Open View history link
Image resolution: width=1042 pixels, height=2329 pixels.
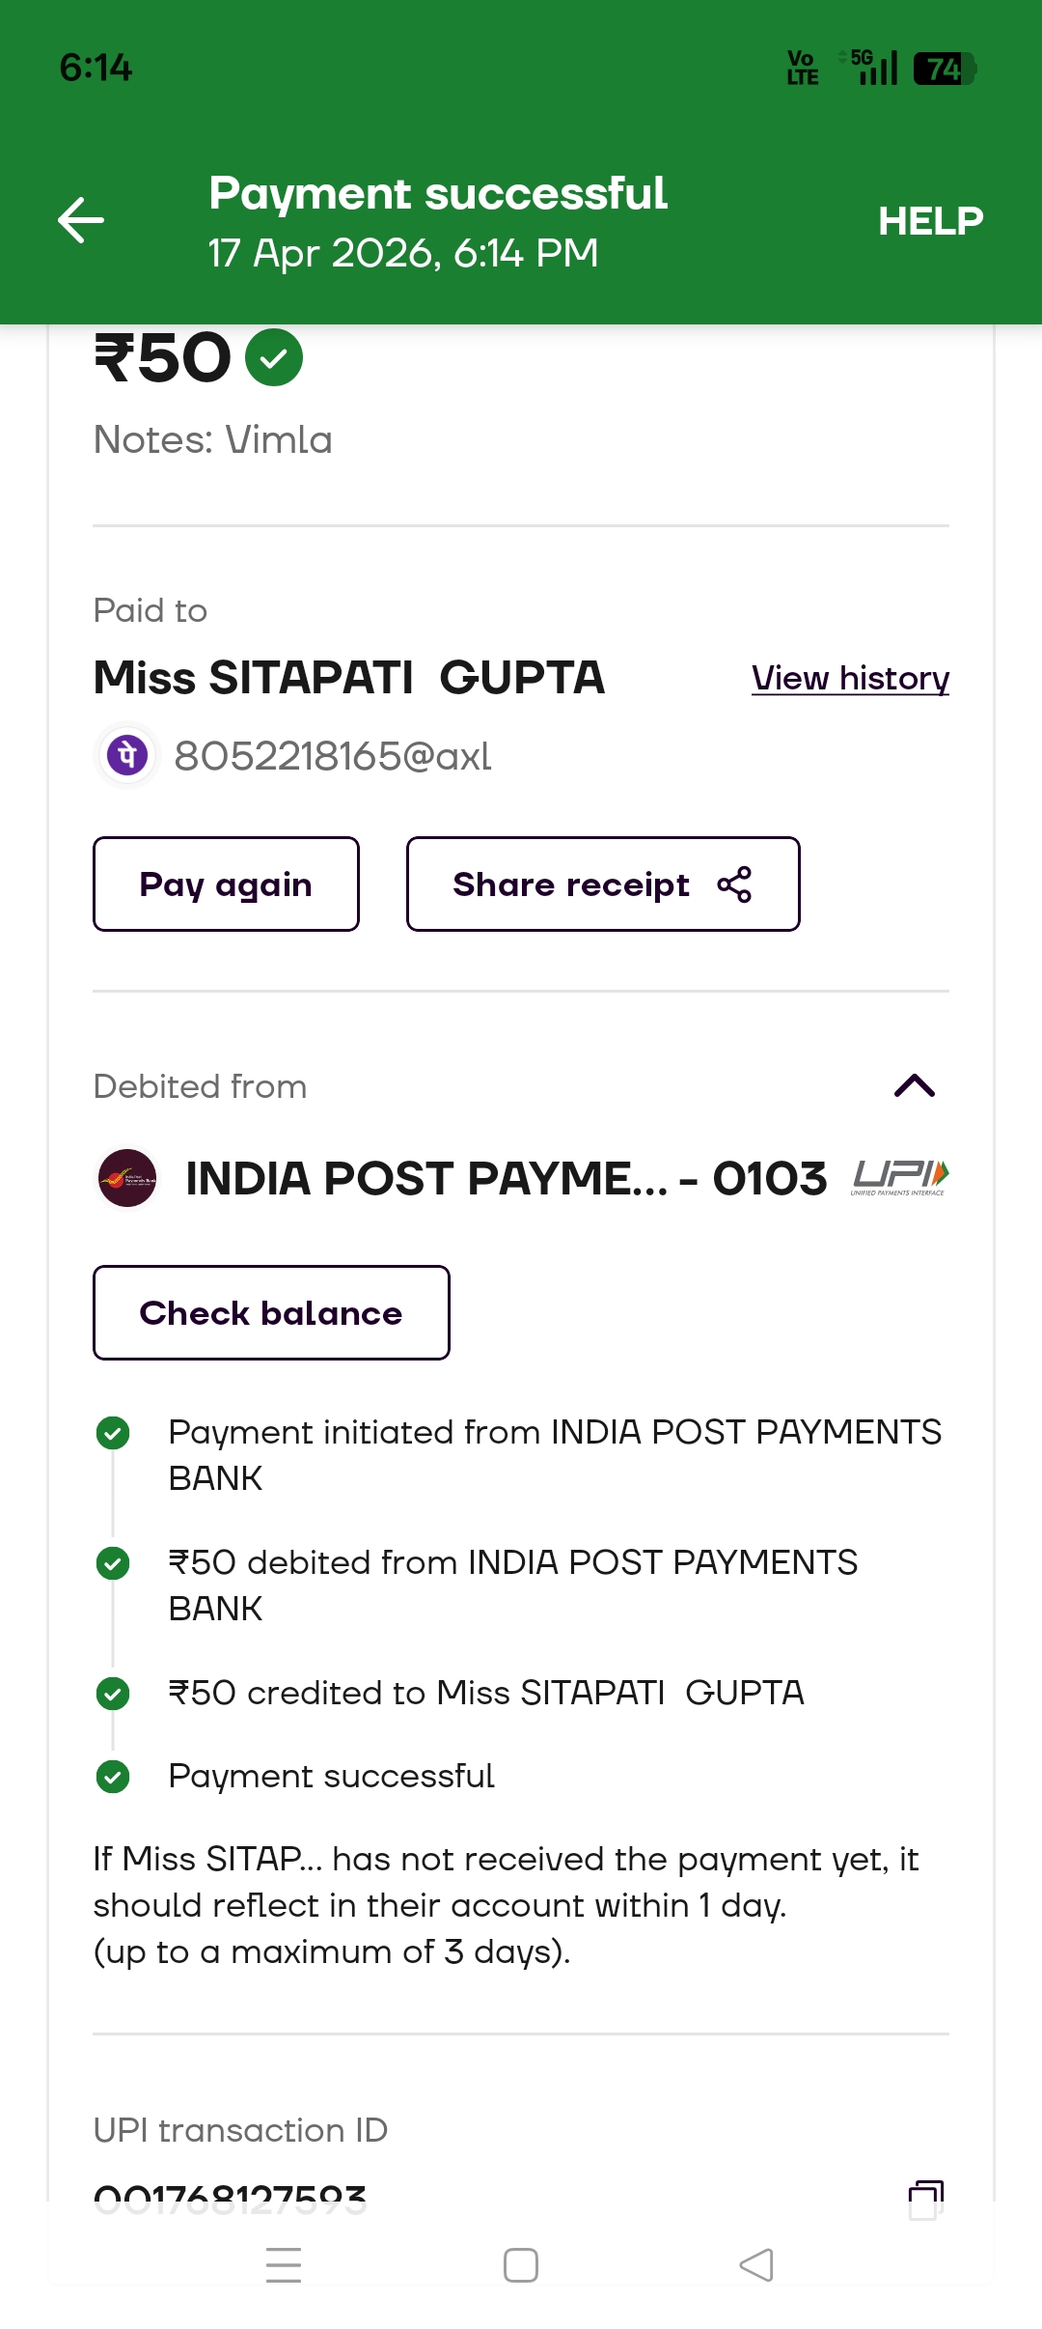[850, 679]
